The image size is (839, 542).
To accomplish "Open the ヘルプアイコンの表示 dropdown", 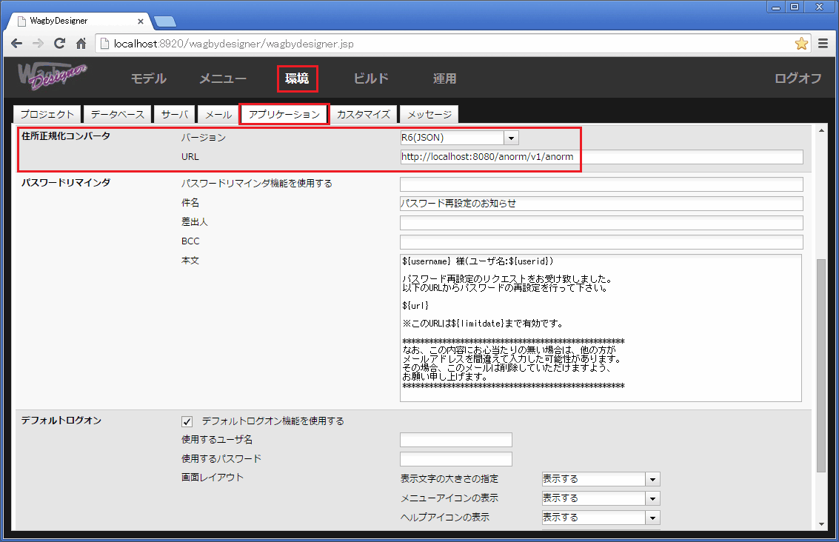I will (652, 517).
